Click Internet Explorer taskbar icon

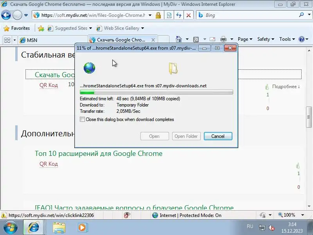click(x=34, y=228)
